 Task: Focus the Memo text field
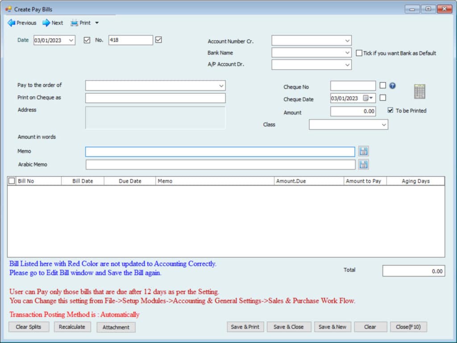pos(220,152)
